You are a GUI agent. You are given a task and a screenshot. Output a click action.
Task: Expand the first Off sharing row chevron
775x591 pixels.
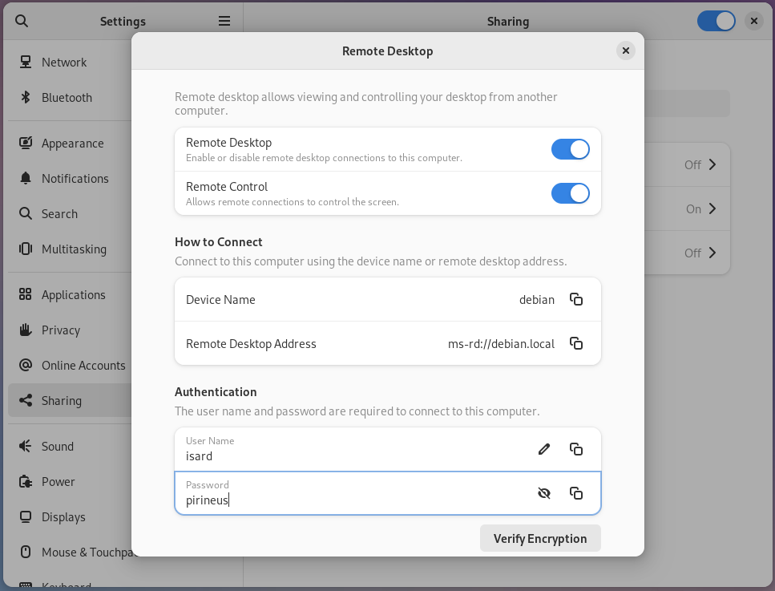[x=712, y=164]
